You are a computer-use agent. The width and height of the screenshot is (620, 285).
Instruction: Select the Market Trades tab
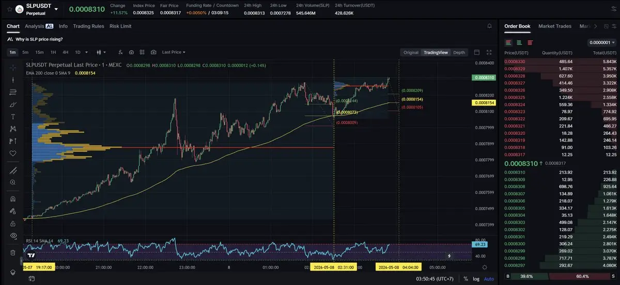click(555, 26)
